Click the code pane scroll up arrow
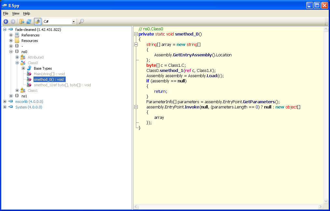 click(326, 29)
